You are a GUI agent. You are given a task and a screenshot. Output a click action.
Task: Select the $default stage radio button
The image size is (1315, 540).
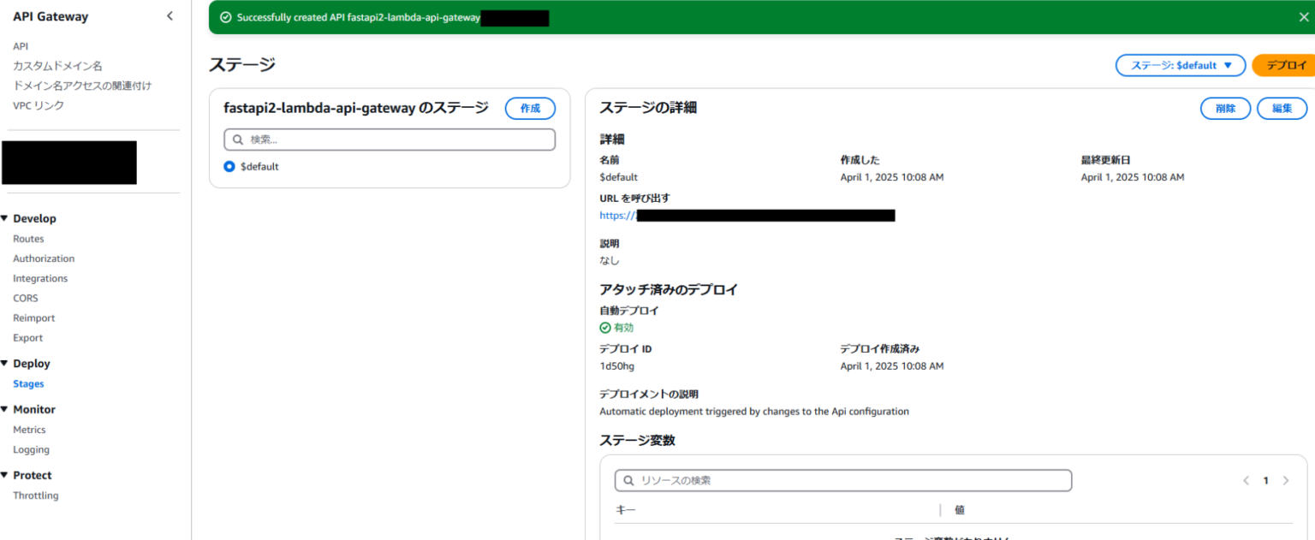229,166
